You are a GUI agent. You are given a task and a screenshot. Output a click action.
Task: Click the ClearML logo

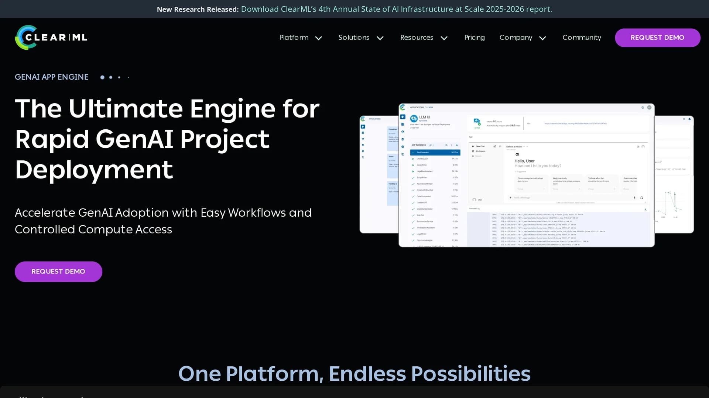(51, 38)
